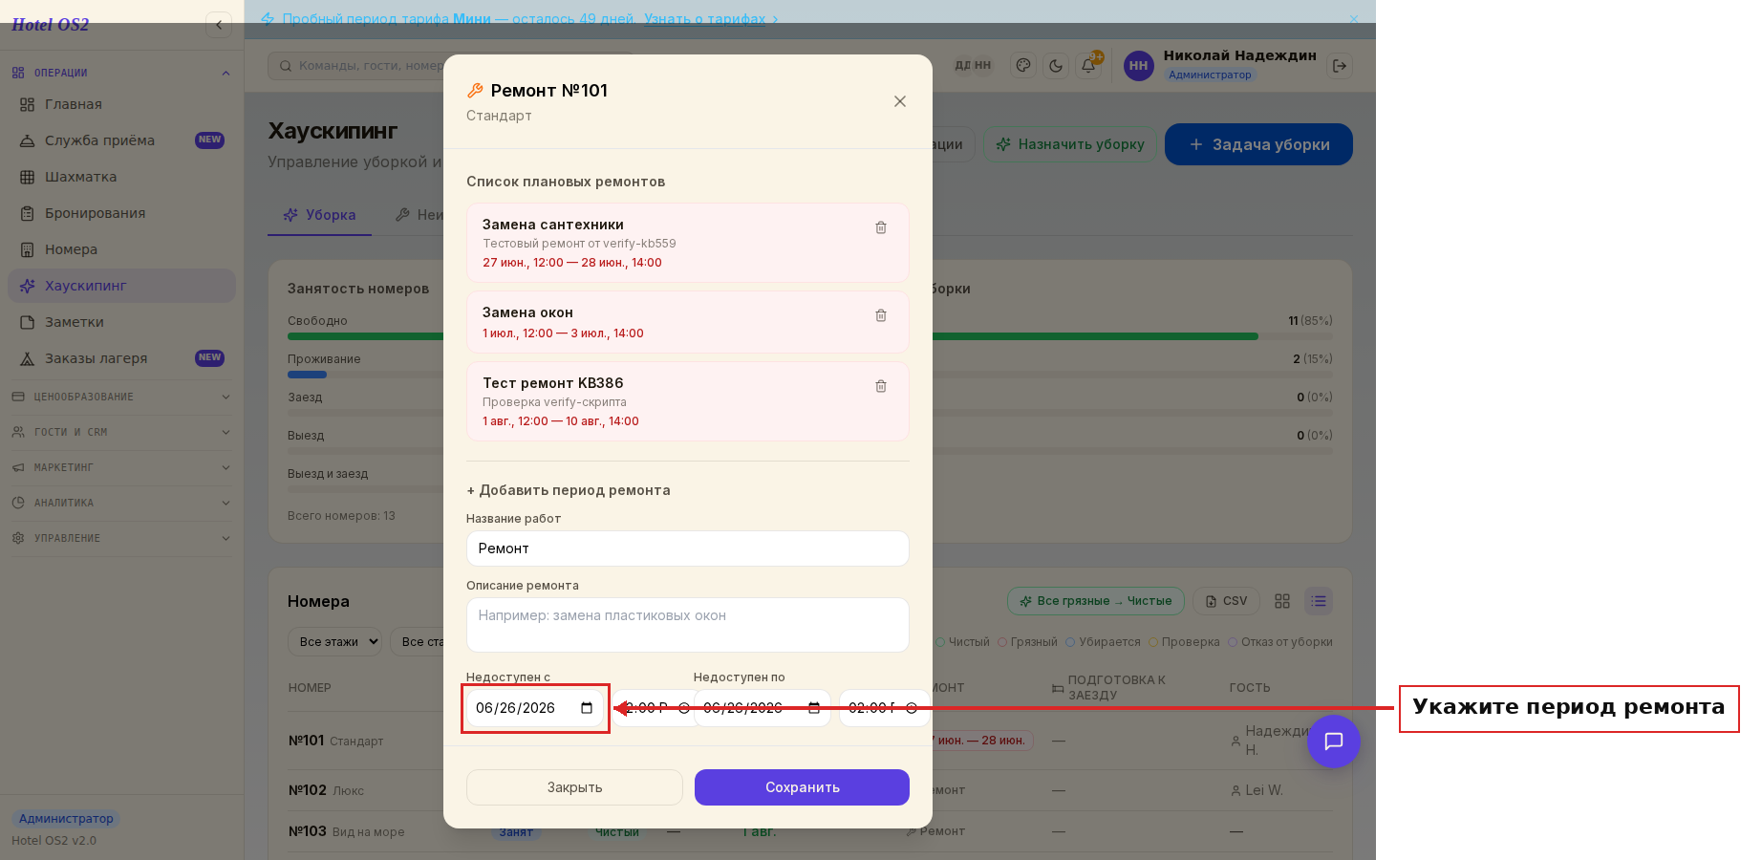Delete the Замена окон repair entry
This screenshot has width=1762, height=860.
[x=881, y=315]
